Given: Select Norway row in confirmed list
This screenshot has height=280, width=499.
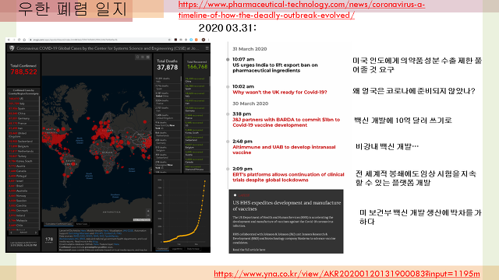Looking at the screenshot, I should 23,196.
